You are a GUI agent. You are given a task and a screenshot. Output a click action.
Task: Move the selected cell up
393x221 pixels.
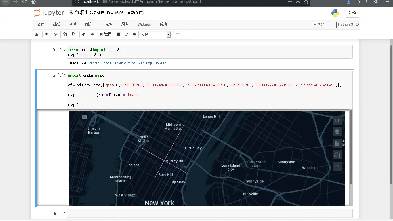[x=84, y=34]
